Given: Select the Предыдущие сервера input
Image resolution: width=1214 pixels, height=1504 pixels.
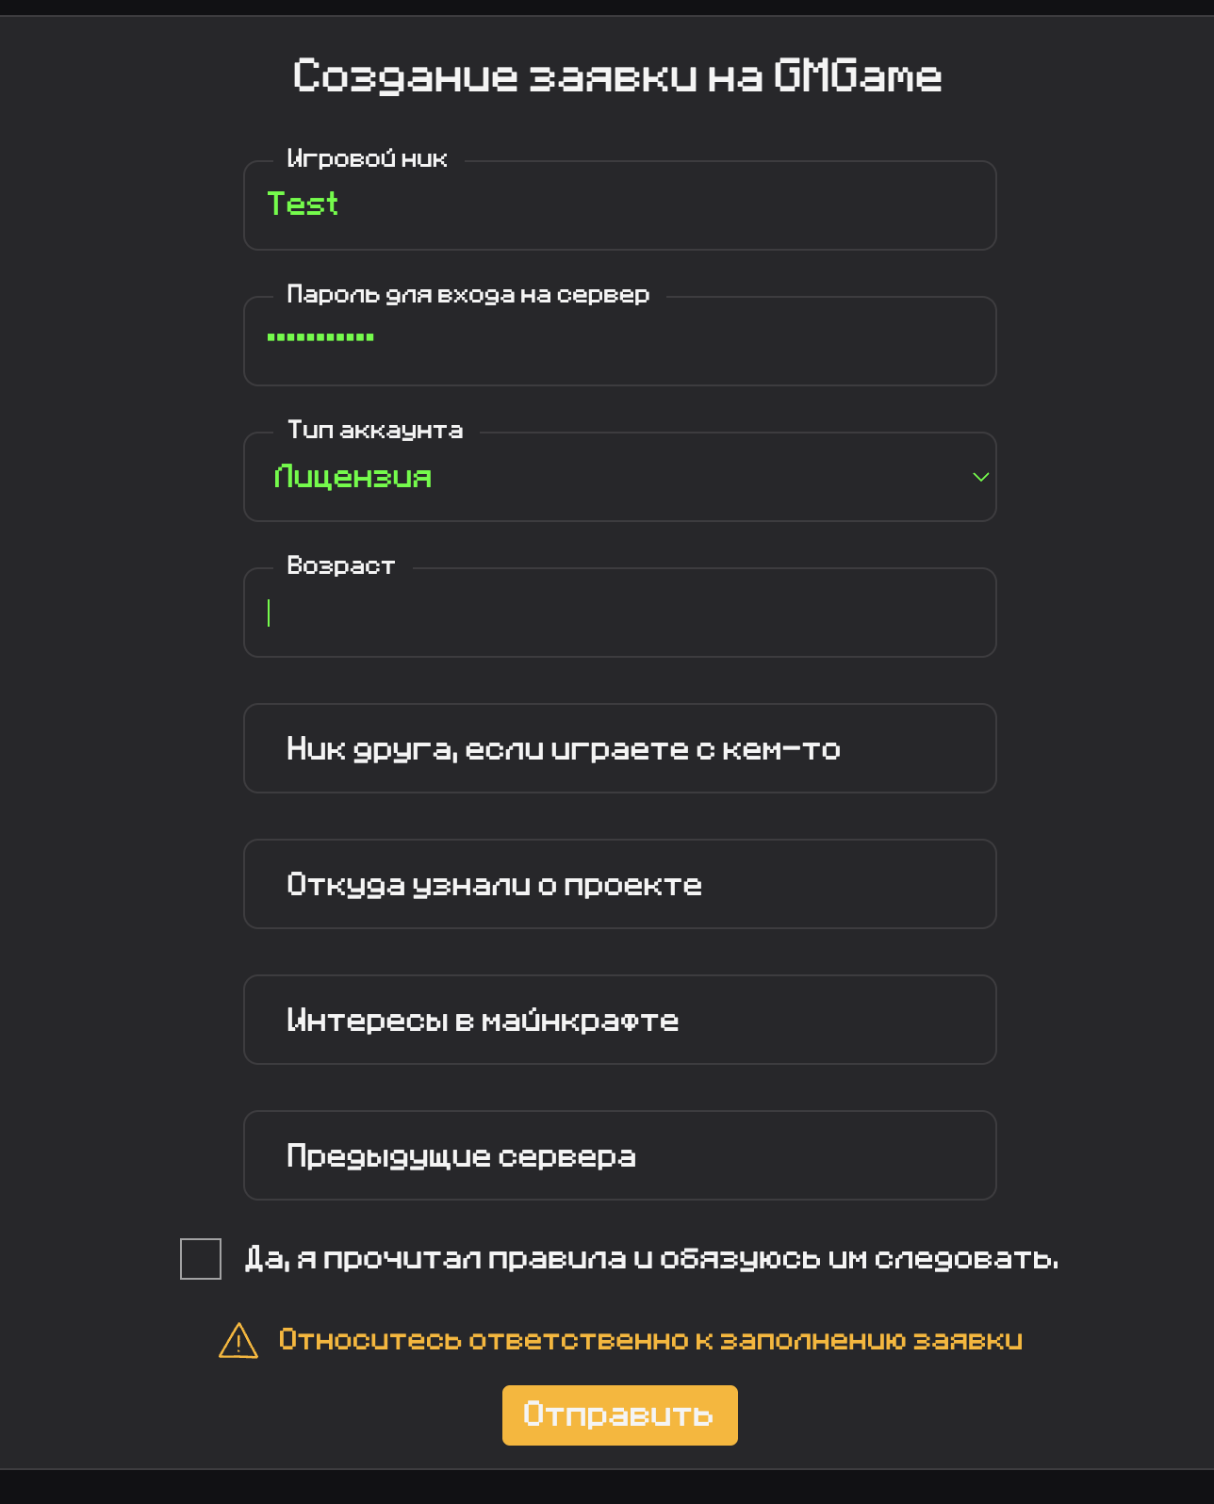Looking at the screenshot, I should click(620, 1155).
